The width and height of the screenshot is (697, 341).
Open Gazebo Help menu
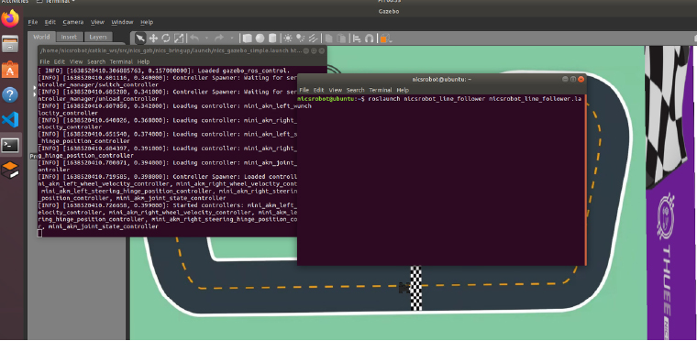147,22
